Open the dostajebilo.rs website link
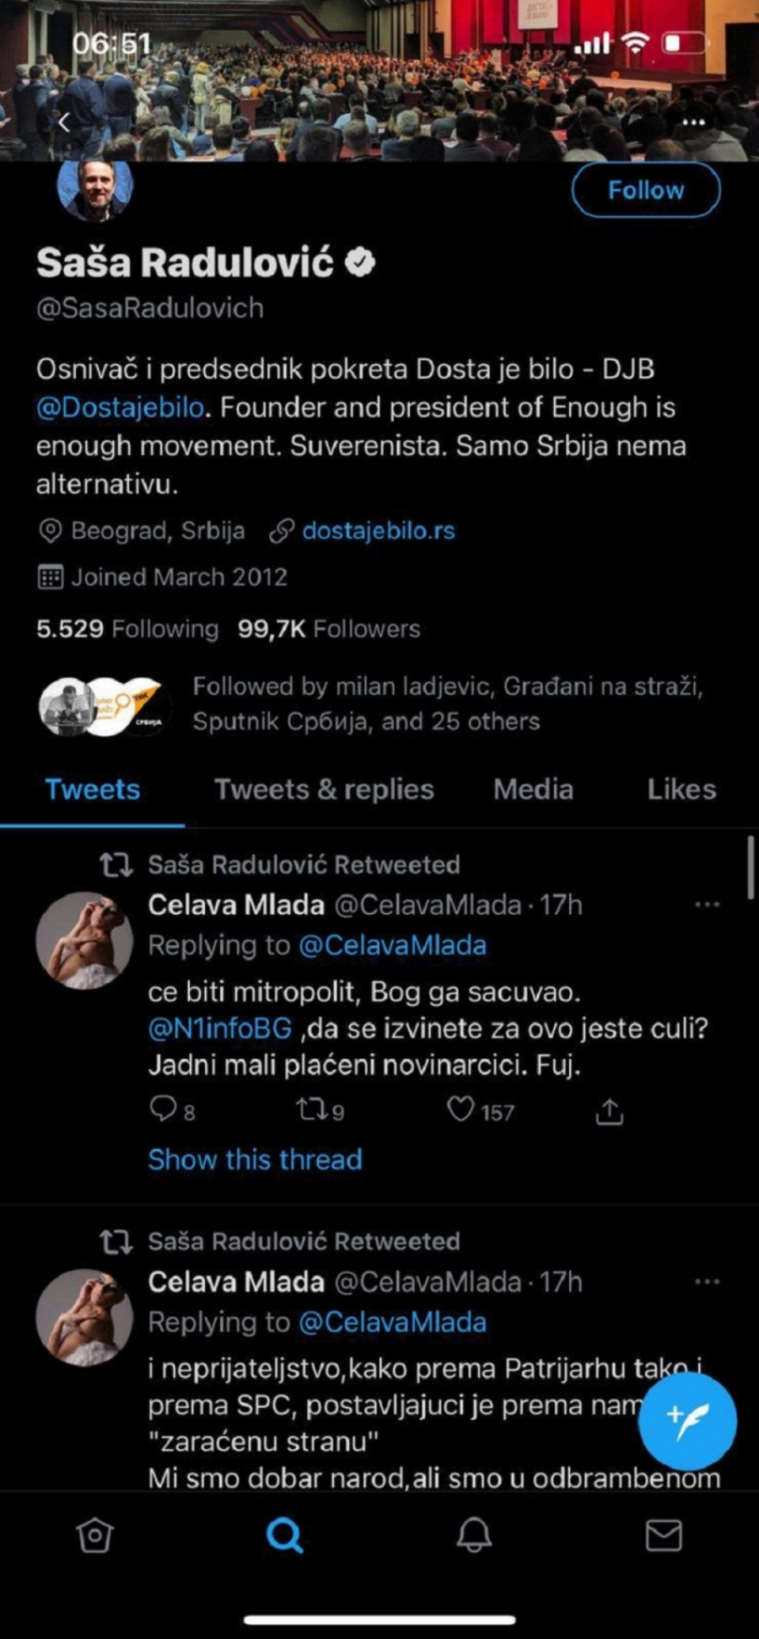 tap(378, 530)
